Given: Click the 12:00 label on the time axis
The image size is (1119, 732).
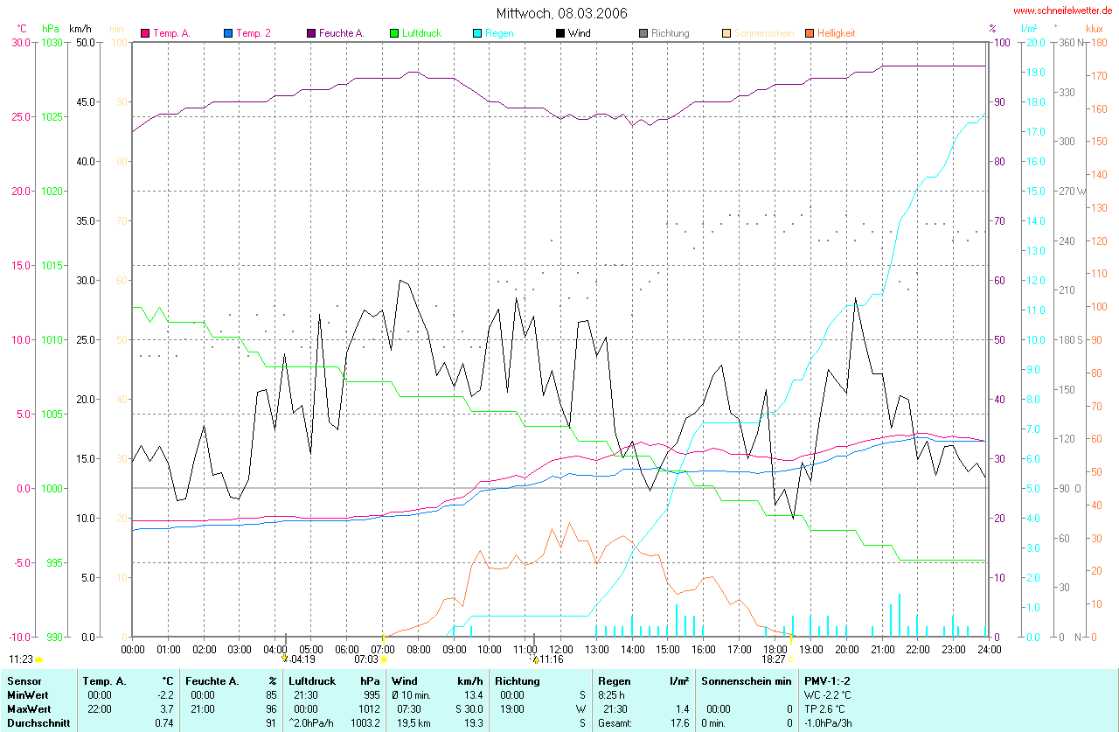Looking at the screenshot, I should click(x=560, y=649).
